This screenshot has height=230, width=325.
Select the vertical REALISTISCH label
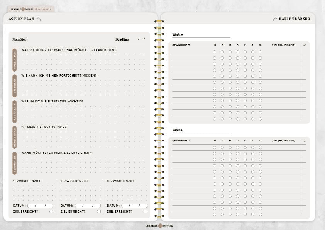coord(15,137)
